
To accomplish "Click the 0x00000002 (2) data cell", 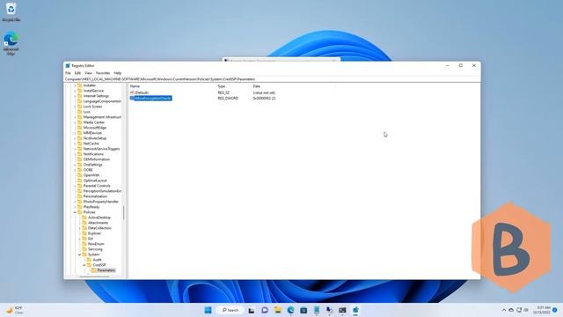I will 264,98.
